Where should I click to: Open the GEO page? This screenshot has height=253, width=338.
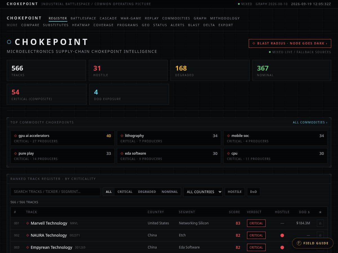(x=146, y=25)
